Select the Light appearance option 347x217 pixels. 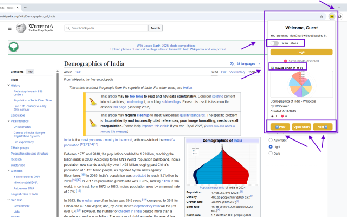(271, 146)
